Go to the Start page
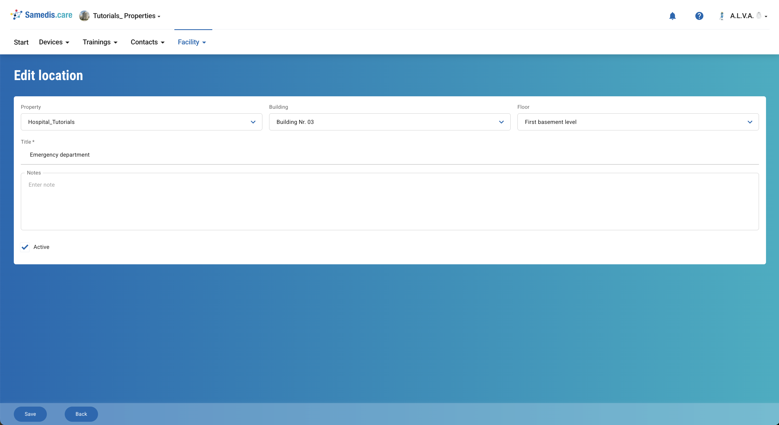 click(x=21, y=42)
